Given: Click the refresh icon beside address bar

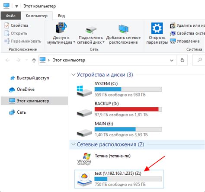Looking at the screenshot, I should (183, 60).
